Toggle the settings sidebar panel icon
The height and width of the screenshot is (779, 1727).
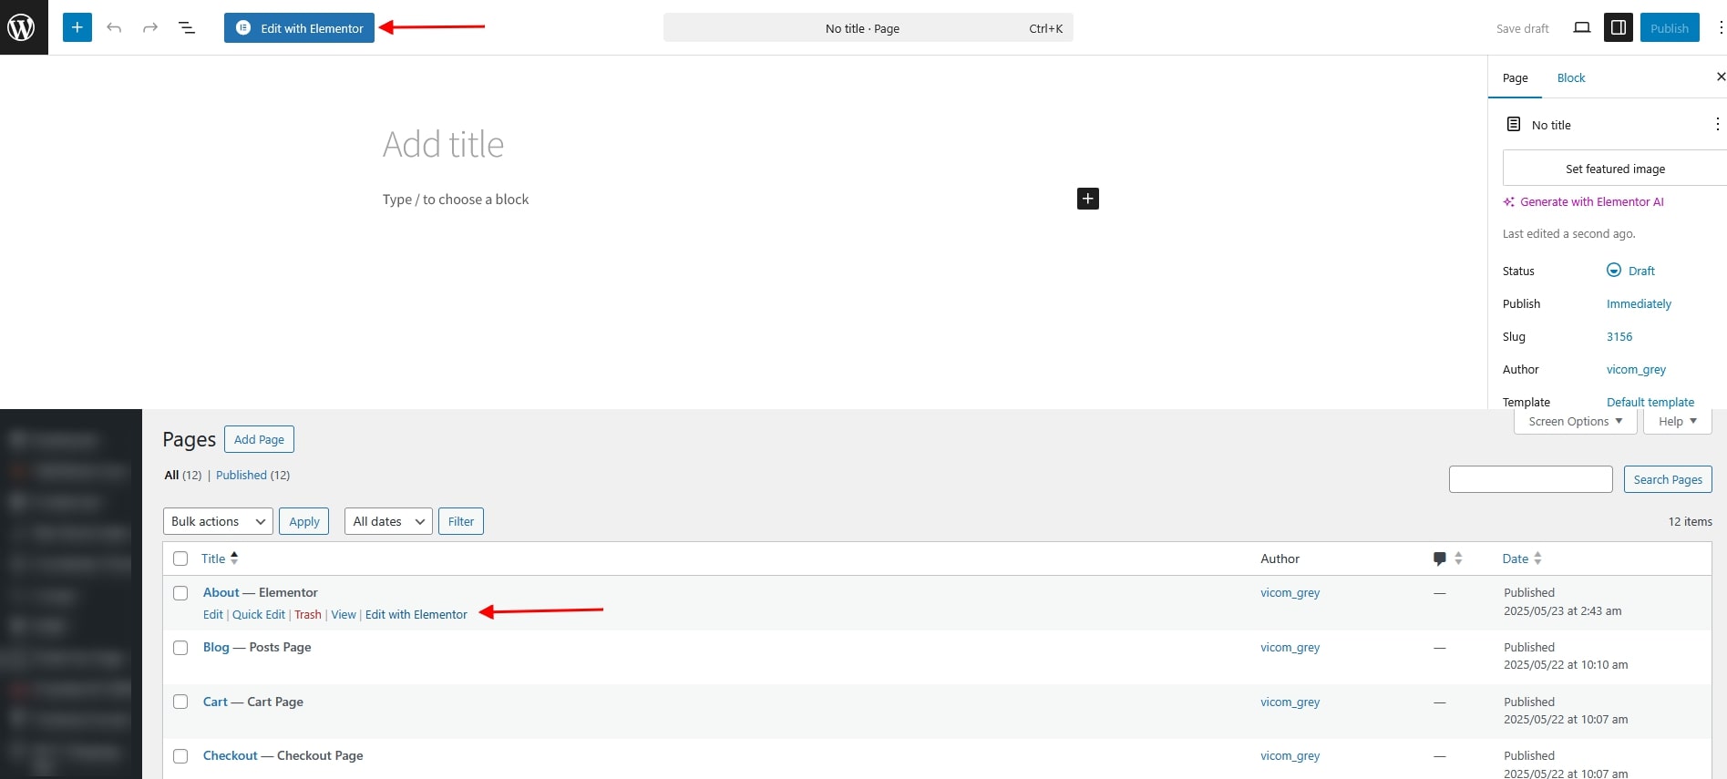click(1619, 28)
